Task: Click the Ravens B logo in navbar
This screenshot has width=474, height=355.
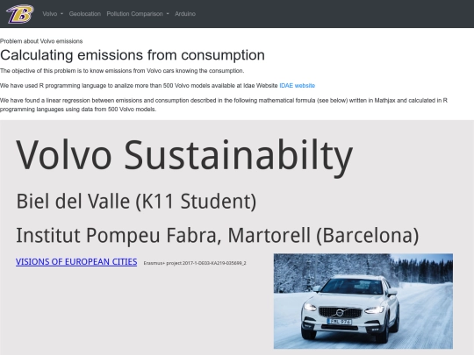Action: (x=20, y=14)
